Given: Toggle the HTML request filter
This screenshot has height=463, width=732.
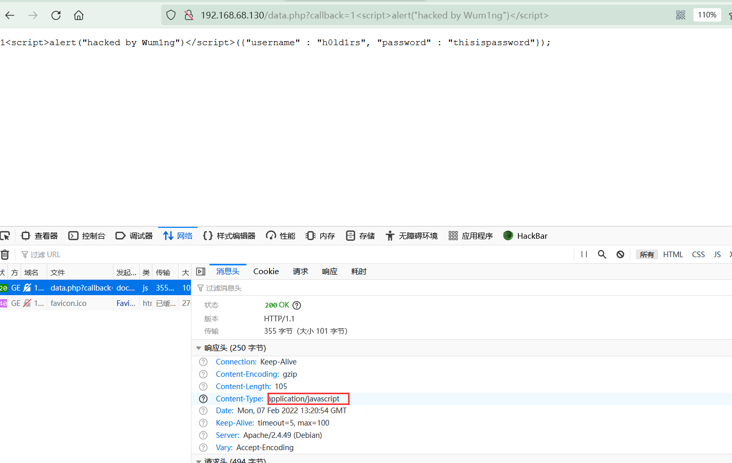Looking at the screenshot, I should click(673, 255).
